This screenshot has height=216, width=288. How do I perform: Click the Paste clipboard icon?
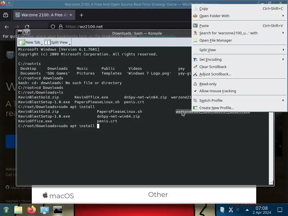pyautogui.click(x=195, y=26)
